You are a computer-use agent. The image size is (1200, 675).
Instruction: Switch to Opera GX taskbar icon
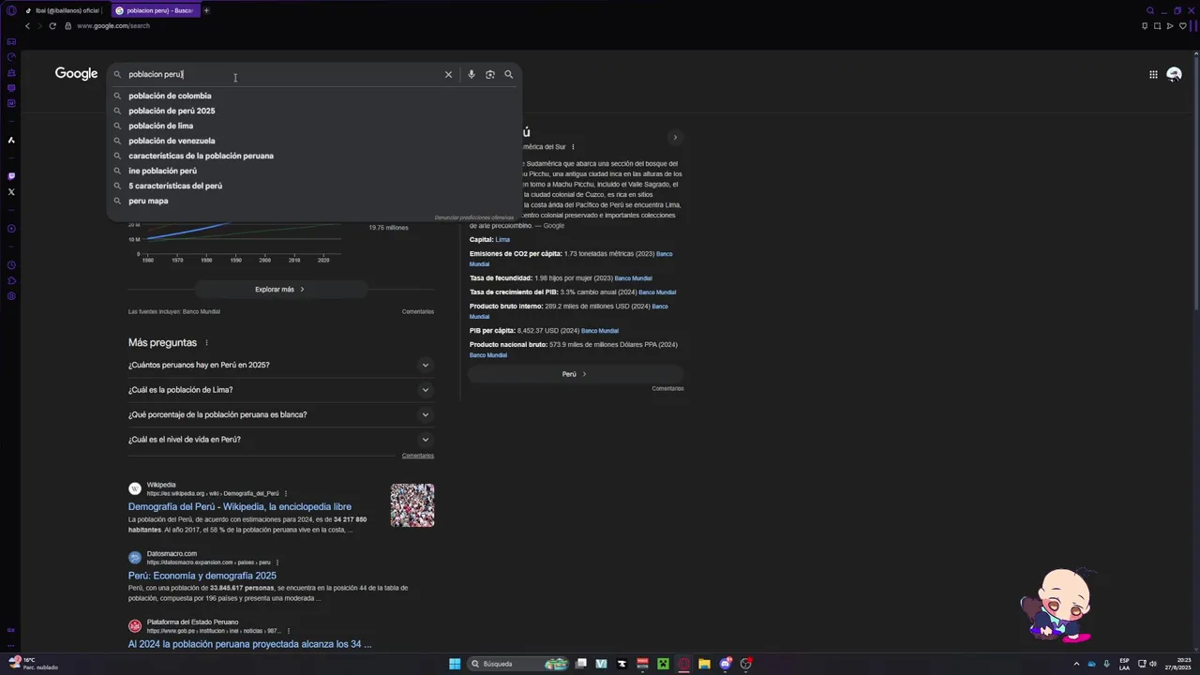point(683,664)
